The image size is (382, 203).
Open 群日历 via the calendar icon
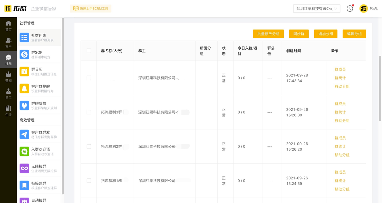24,72
